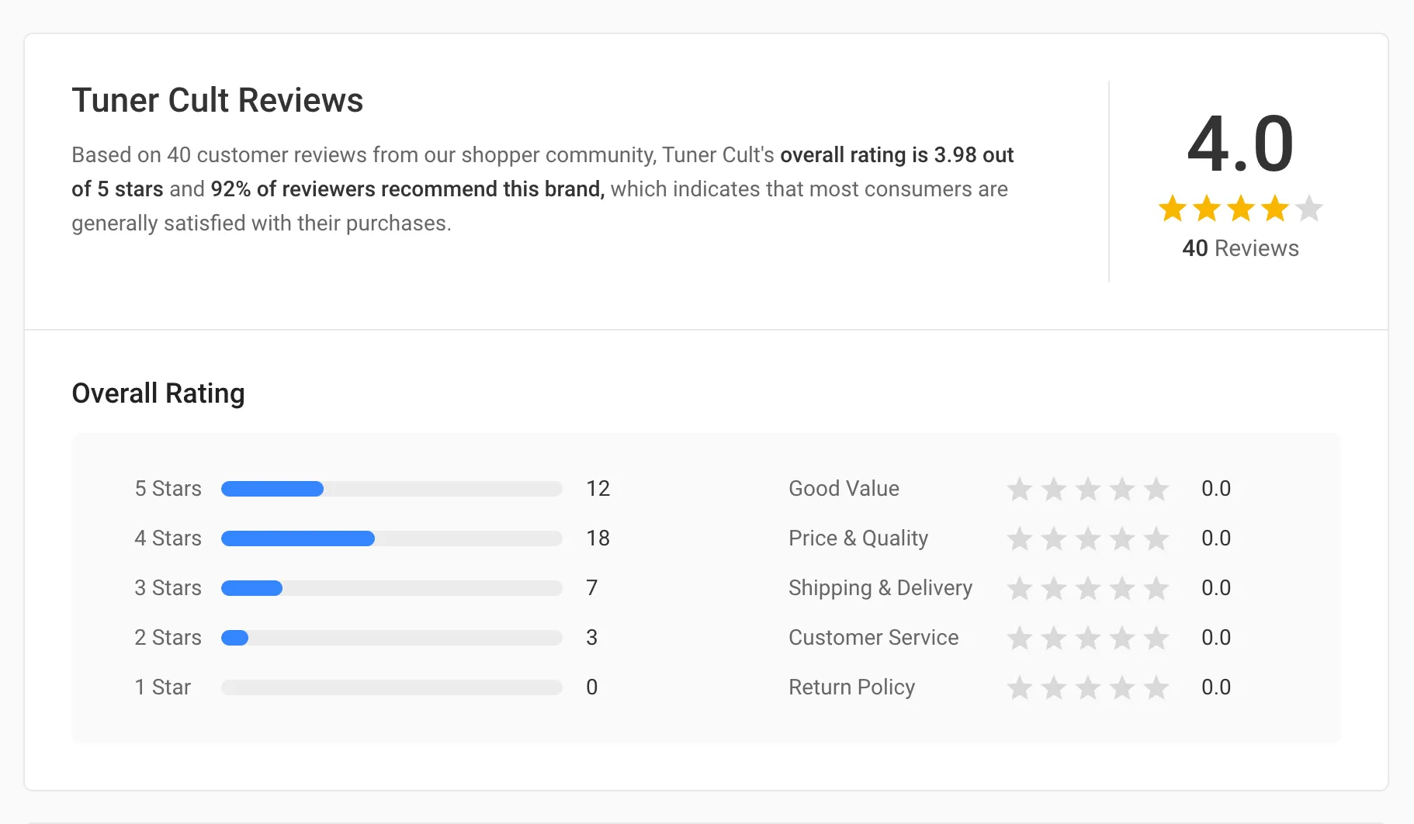The image size is (1414, 824).
Task: Click the 2 Stars rating bar
Action: tap(392, 638)
